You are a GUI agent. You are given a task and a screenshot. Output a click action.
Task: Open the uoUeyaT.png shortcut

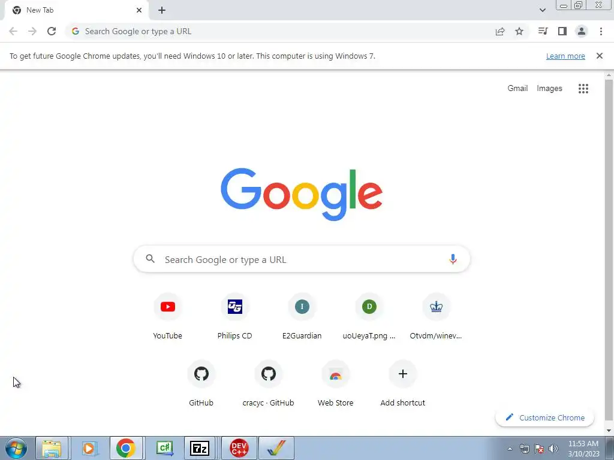click(369, 317)
